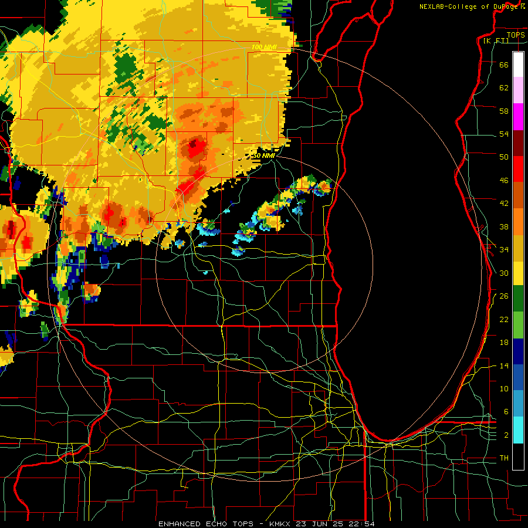Click the legend value "14"

(504, 365)
